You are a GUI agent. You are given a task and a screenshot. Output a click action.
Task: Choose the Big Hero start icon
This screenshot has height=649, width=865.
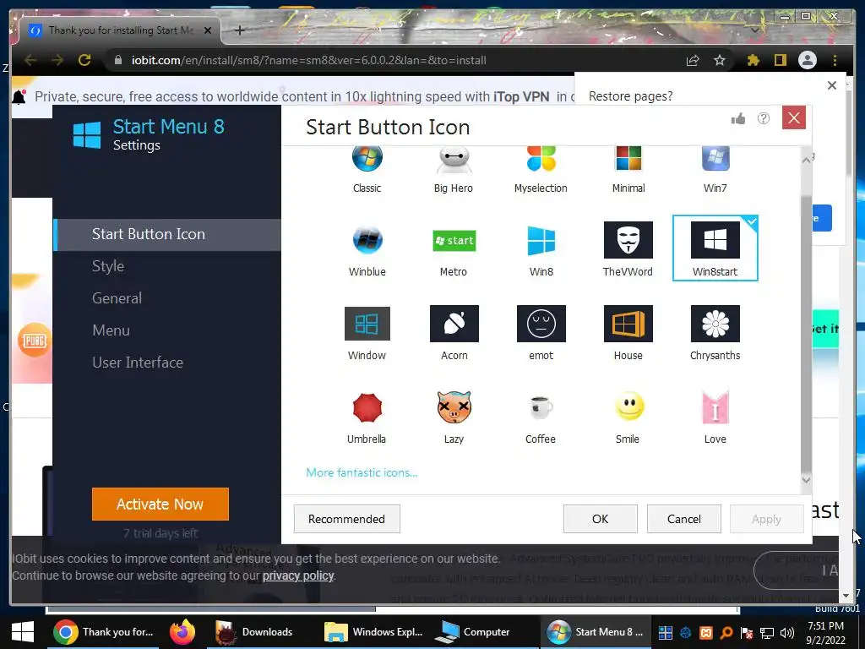point(454,168)
